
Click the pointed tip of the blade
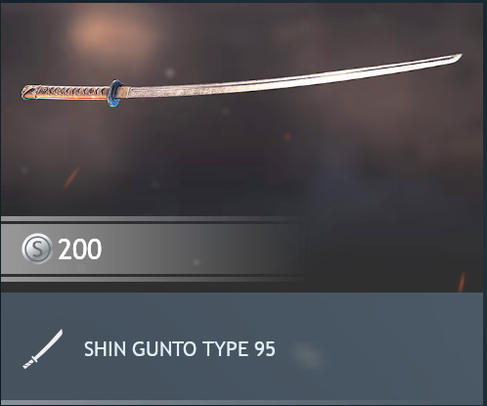click(457, 58)
